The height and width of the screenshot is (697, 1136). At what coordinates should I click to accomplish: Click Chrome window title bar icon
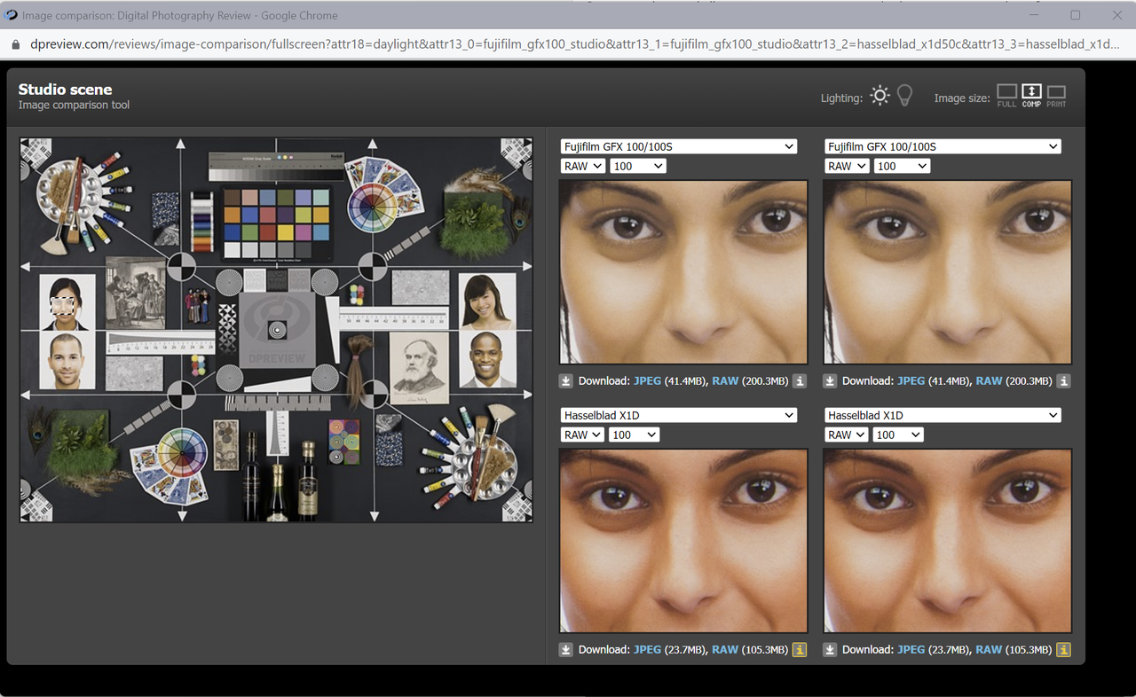11,15
